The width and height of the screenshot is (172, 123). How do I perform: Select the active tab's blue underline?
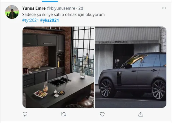point(50,1)
